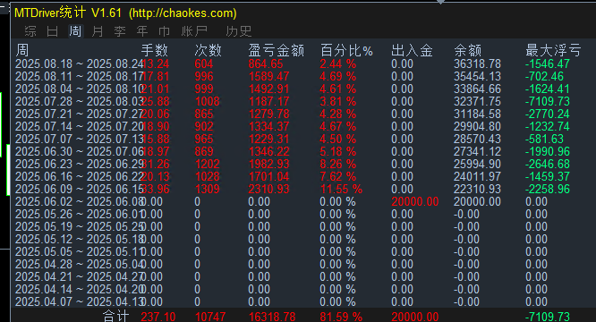Switch to the 综 (summary) tab
This screenshot has height=322, width=596.
[30, 31]
